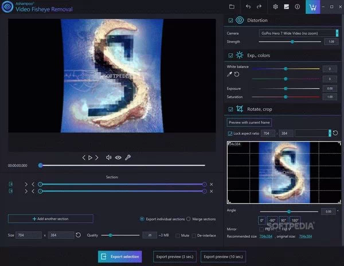This screenshot has height=266, width=344.
Task: Reset the crop aspect ratio
Action: pos(335,133)
